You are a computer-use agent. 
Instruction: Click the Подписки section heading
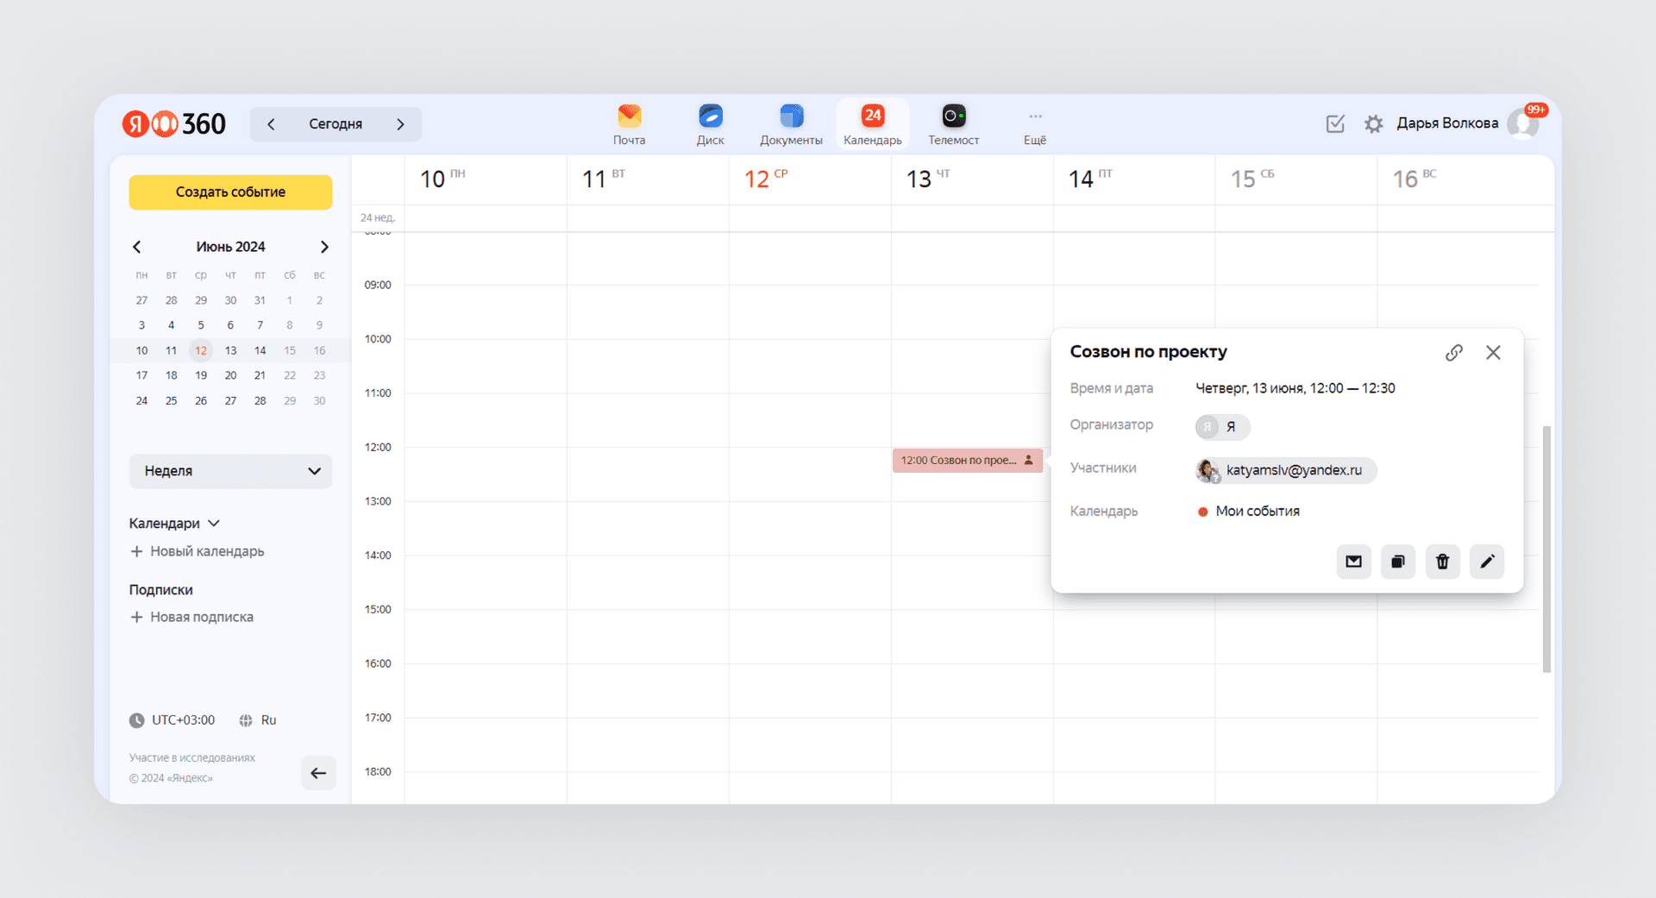[160, 590]
